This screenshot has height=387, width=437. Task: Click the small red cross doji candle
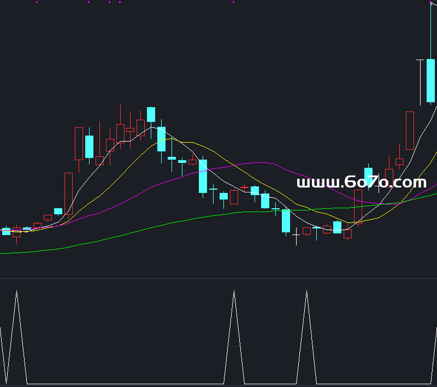tap(244, 188)
